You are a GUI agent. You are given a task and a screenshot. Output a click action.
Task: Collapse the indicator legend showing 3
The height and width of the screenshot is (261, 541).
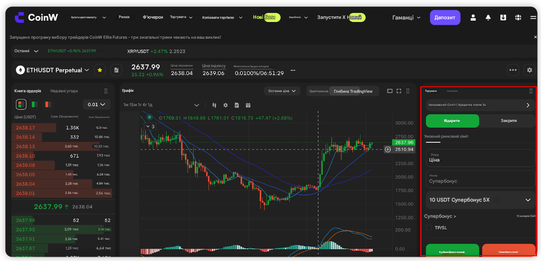pyautogui.click(x=150, y=126)
